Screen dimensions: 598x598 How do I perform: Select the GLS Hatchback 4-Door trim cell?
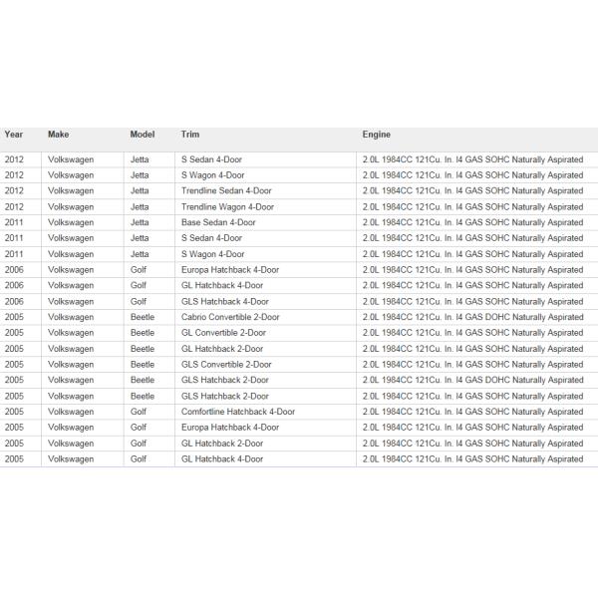[x=224, y=301]
